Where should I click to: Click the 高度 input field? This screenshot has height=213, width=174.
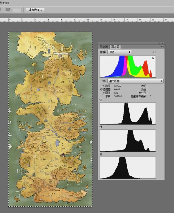[17, 10]
